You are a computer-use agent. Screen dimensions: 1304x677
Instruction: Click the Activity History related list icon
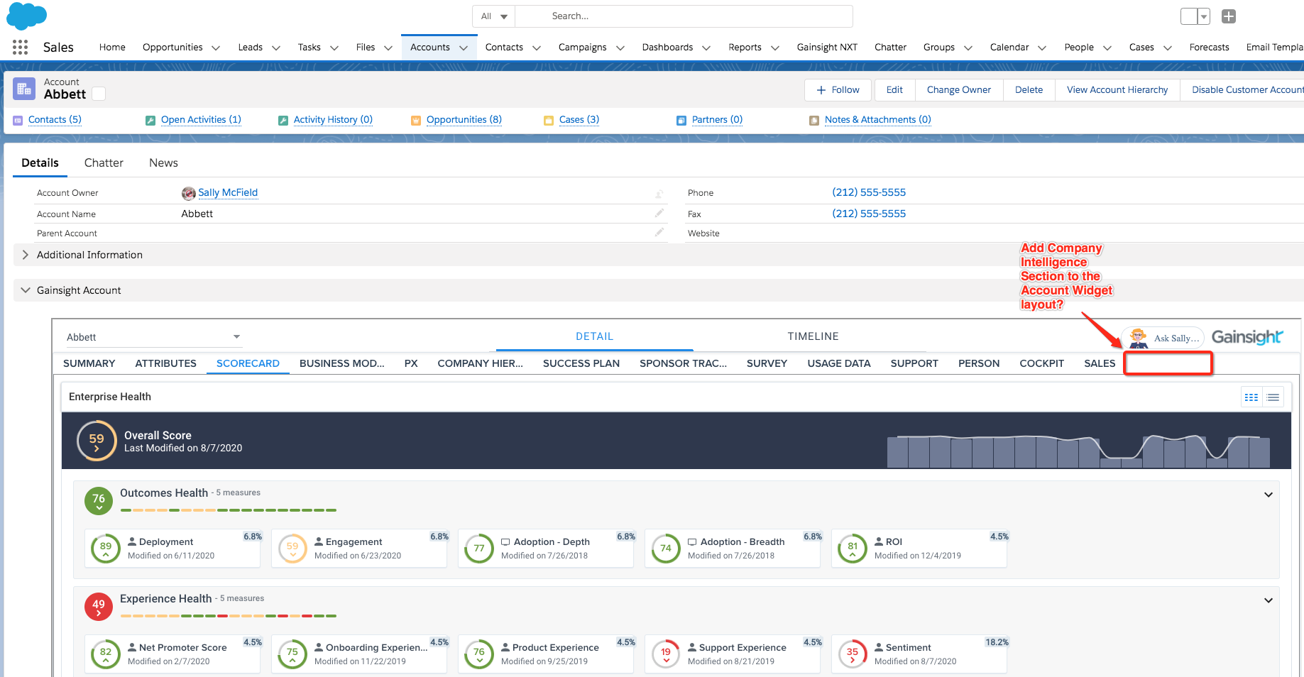(283, 121)
